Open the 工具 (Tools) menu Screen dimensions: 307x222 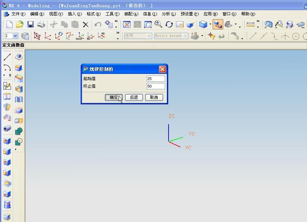[112, 14]
